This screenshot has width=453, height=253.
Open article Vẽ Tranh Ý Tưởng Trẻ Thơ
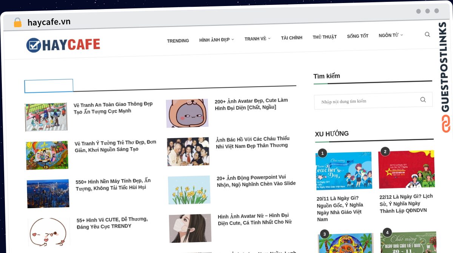(x=116, y=146)
